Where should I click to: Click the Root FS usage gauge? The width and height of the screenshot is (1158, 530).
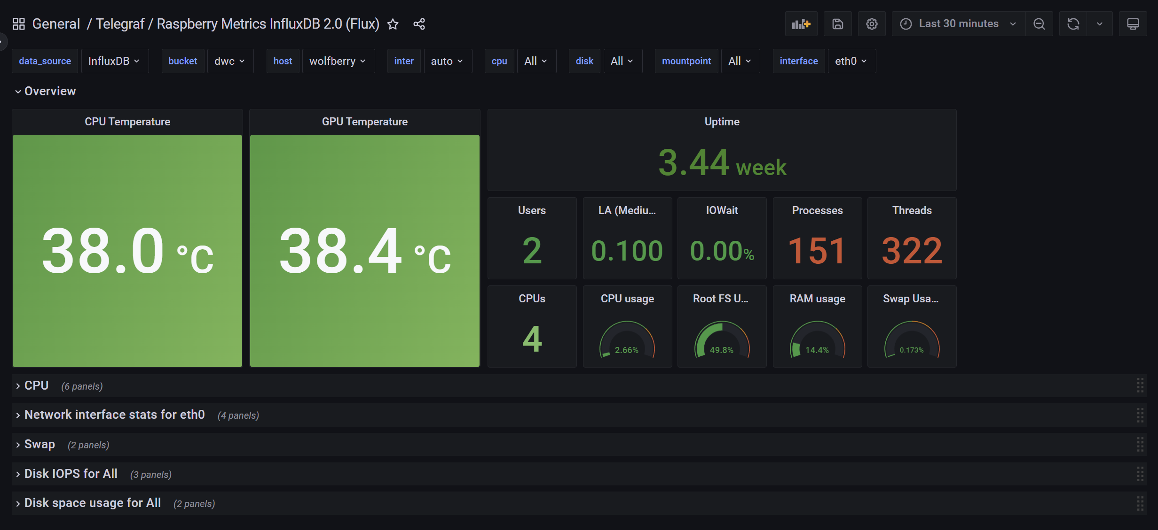[722, 340]
